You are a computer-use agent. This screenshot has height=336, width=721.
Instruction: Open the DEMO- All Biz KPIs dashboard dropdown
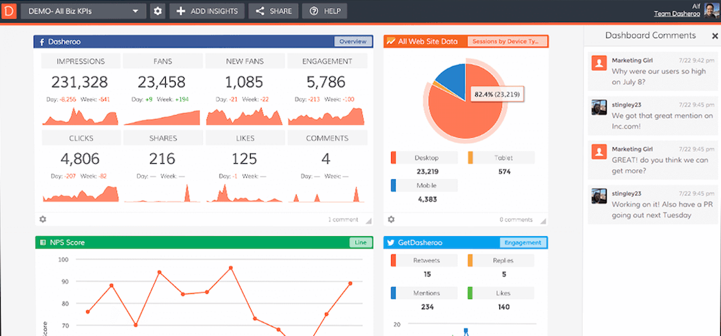(83, 11)
